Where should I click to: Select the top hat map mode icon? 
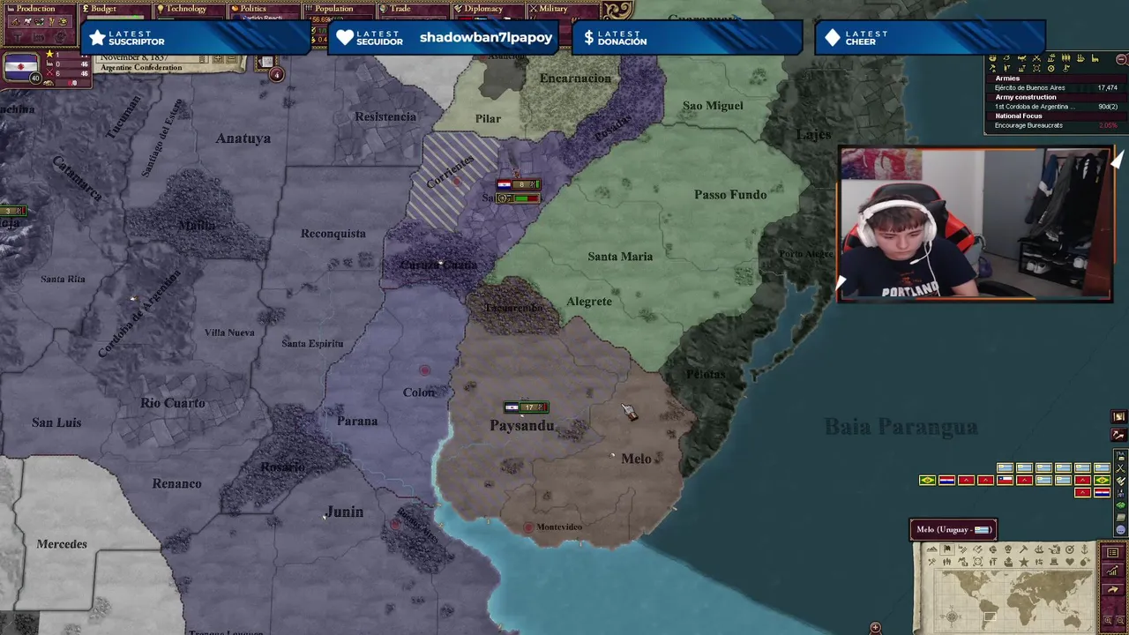tap(1054, 562)
